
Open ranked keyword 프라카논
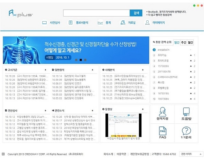coord(162,55)
